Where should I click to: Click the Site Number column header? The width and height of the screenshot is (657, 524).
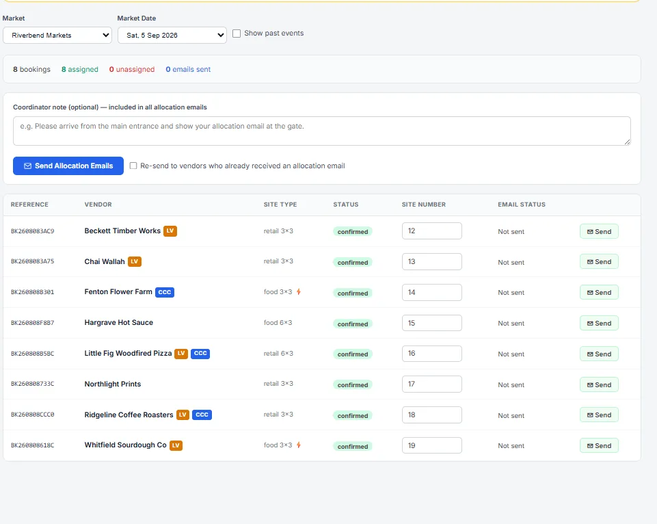point(424,205)
